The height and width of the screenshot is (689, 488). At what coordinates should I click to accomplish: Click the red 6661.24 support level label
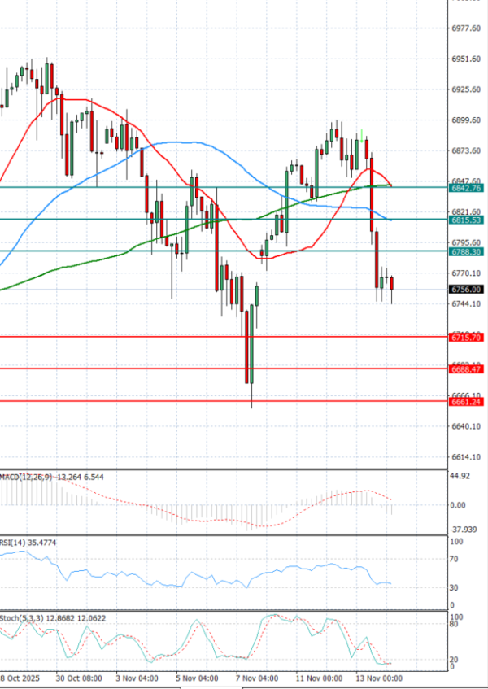466,401
